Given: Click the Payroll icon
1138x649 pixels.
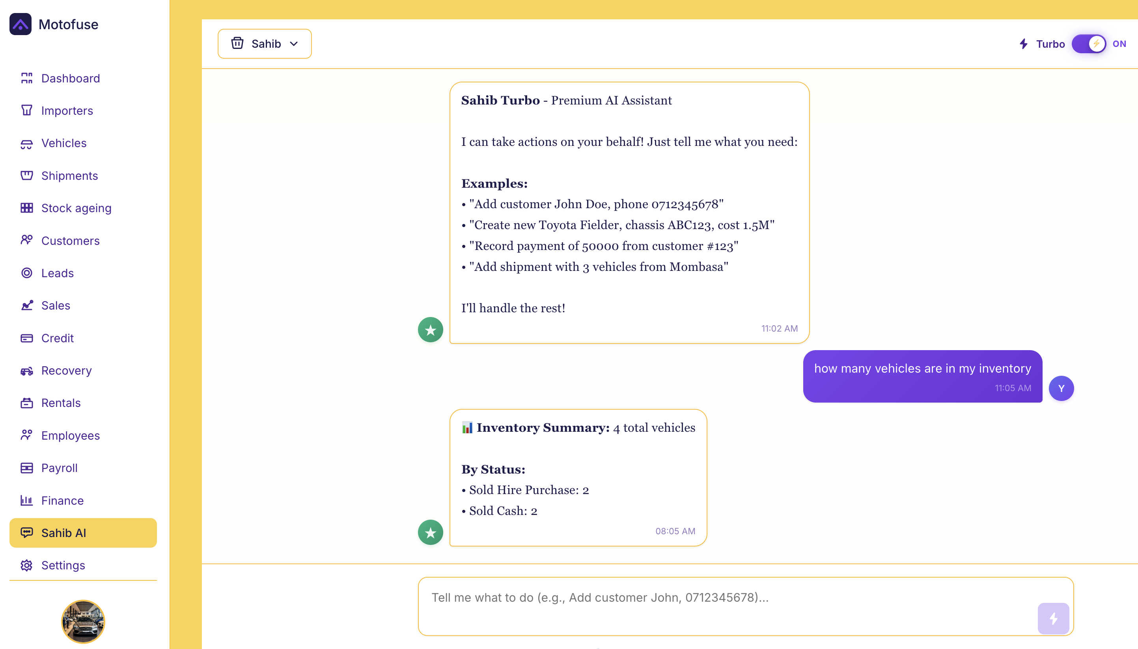Looking at the screenshot, I should tap(27, 468).
